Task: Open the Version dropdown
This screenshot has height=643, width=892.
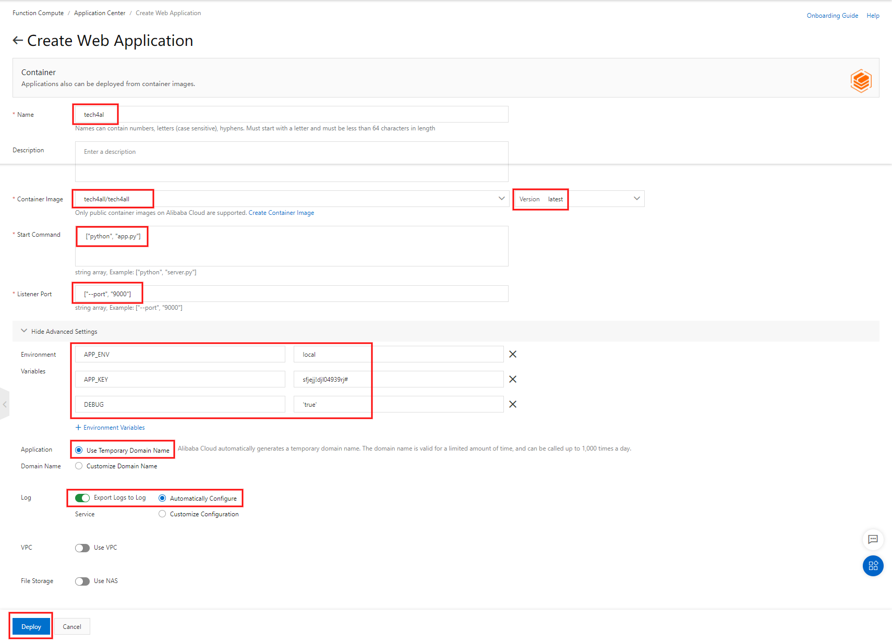Action: coord(580,199)
